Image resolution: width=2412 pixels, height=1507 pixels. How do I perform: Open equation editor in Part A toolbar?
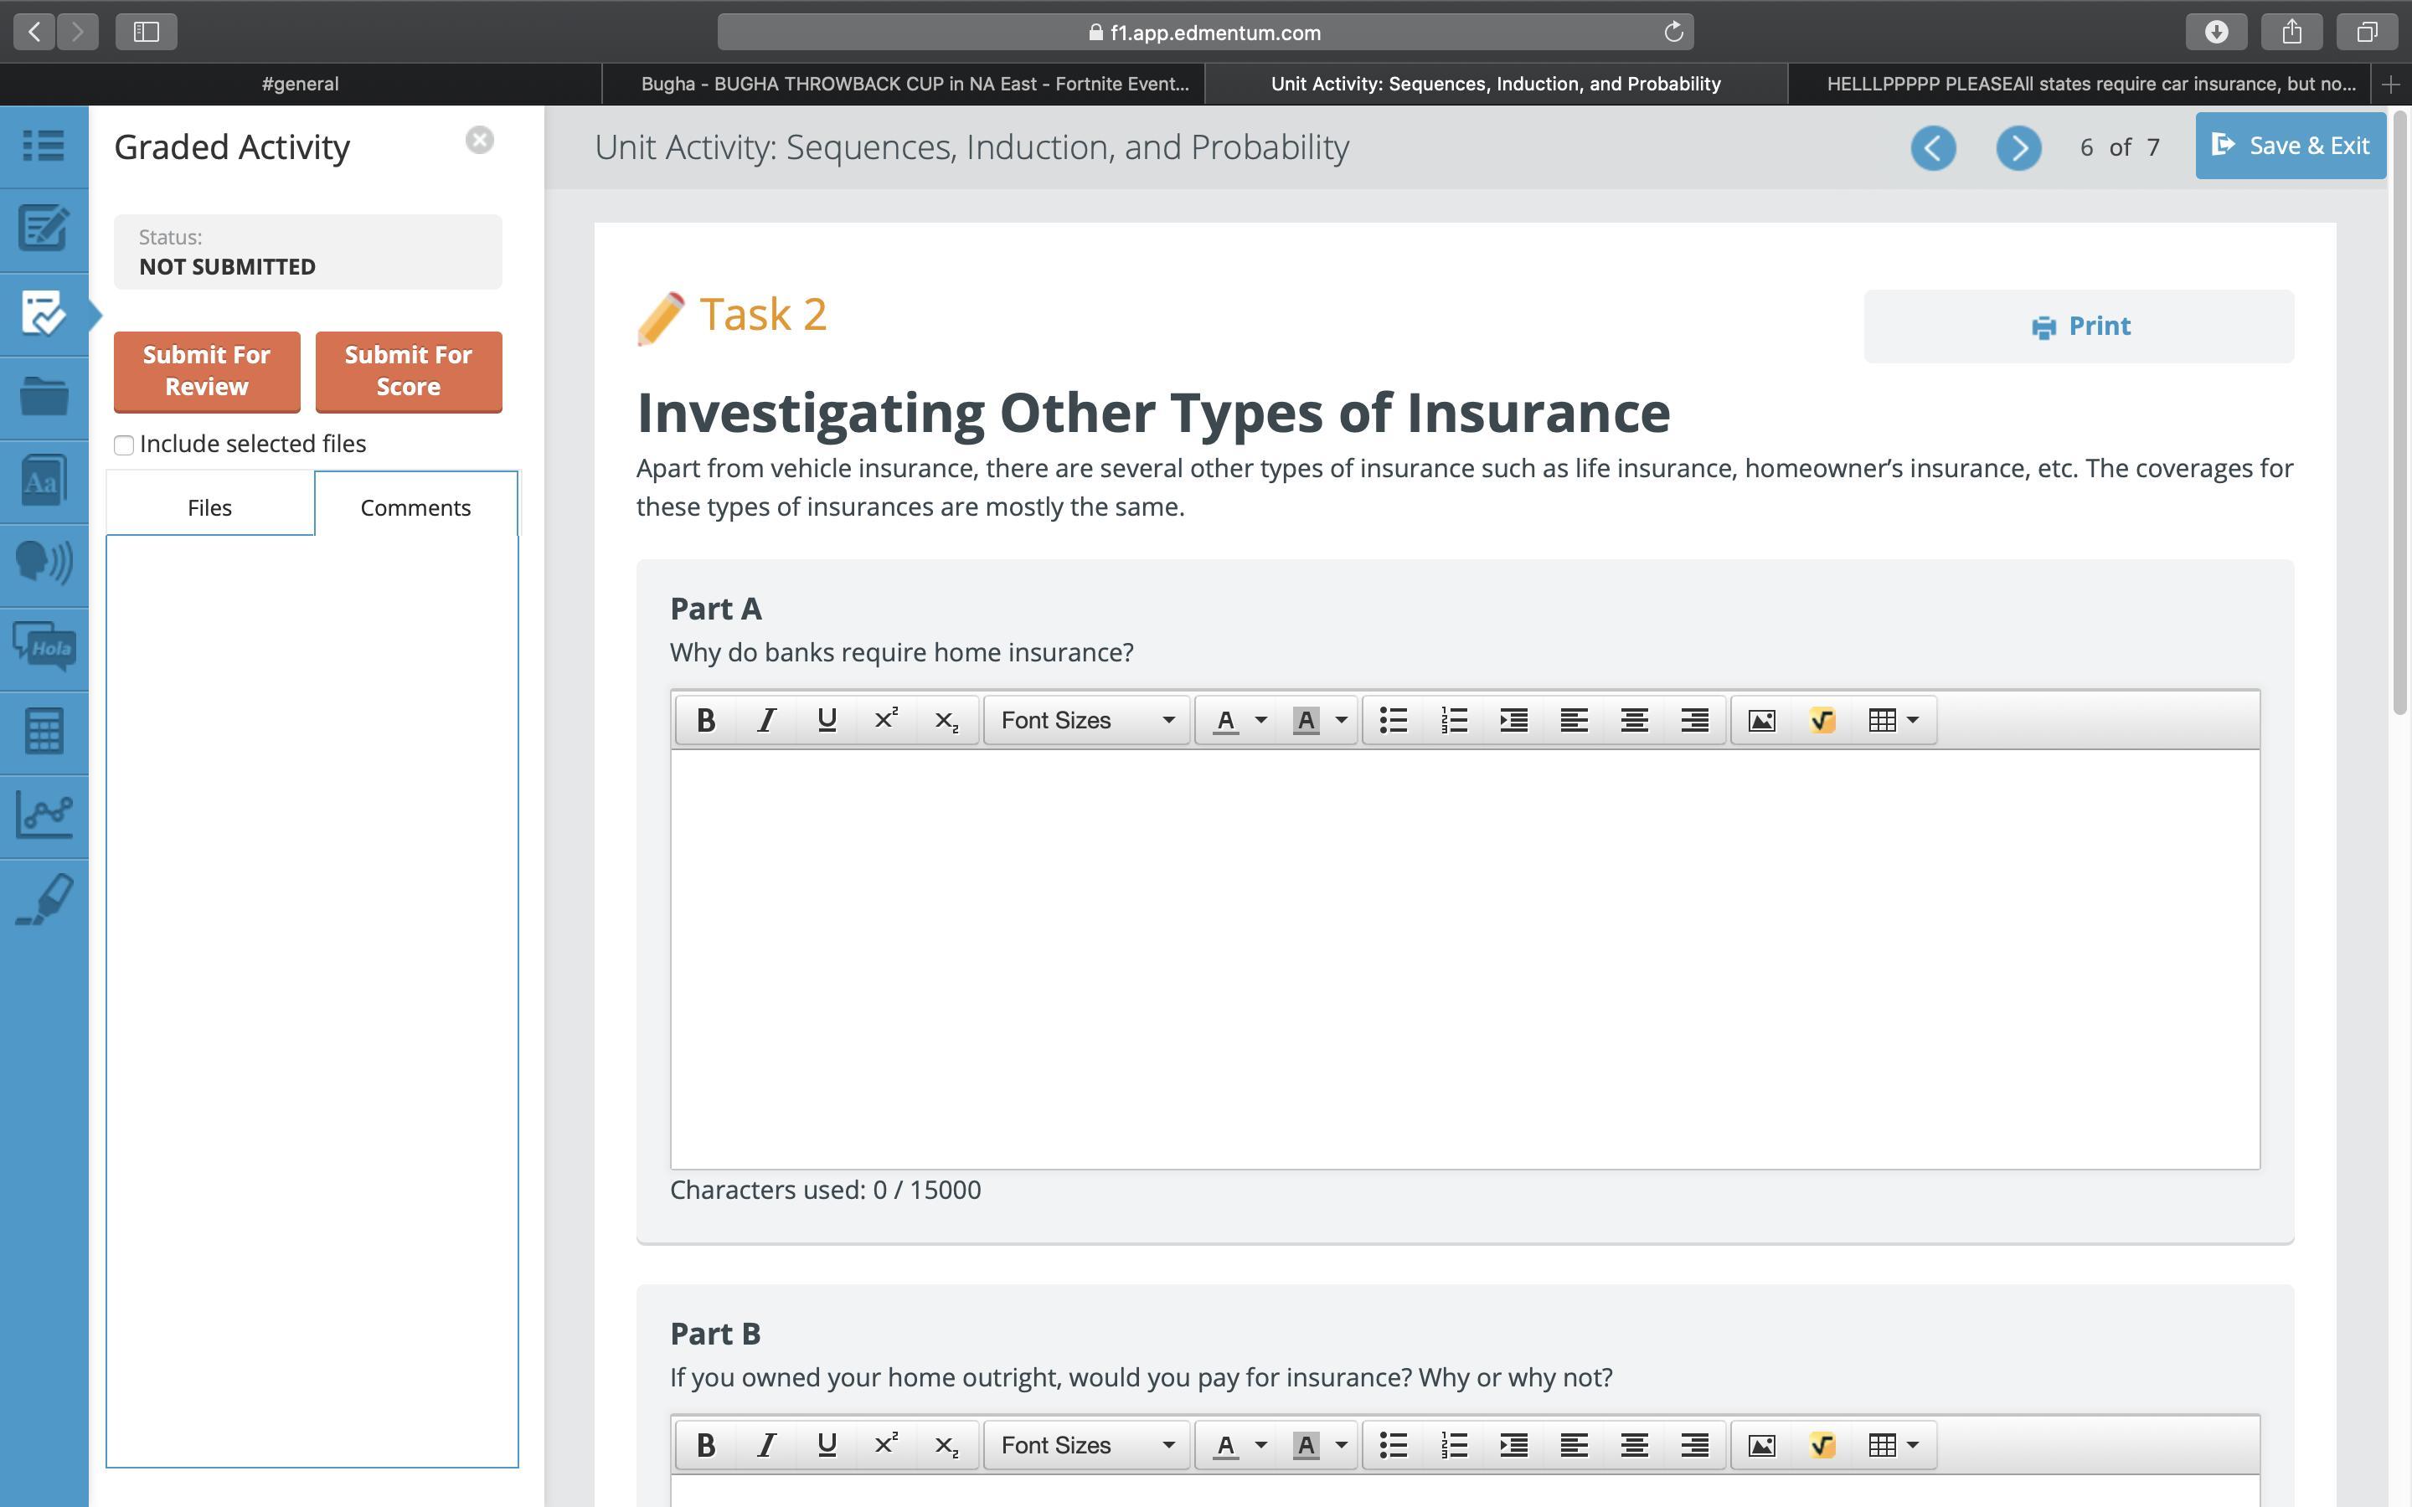point(1821,720)
